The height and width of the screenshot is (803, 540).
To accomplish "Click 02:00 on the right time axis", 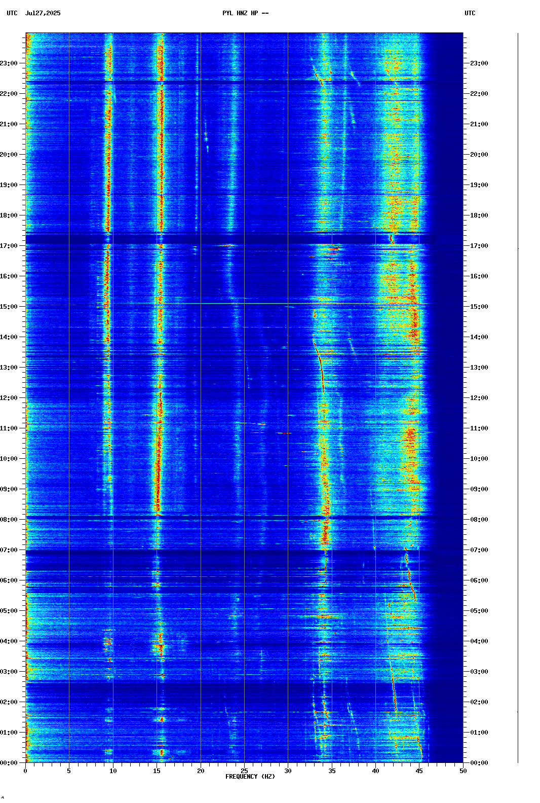I will (479, 702).
